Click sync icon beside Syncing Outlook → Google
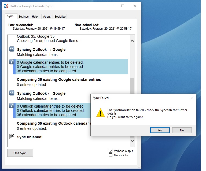This screenshot has height=171, width=206. tap(12, 49)
